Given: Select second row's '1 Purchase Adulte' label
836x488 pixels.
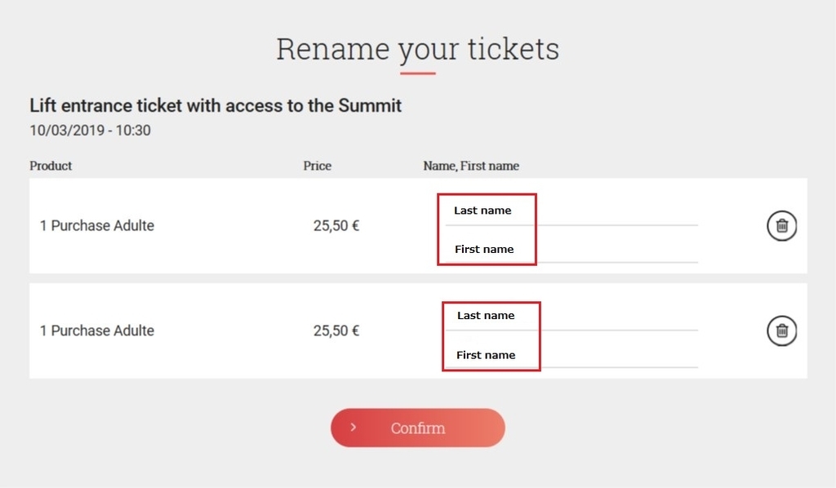Looking at the screenshot, I should click(x=97, y=331).
